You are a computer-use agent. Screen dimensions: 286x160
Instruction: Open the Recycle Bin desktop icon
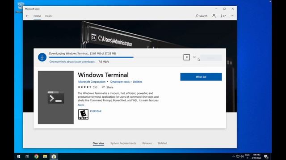[19, 8]
